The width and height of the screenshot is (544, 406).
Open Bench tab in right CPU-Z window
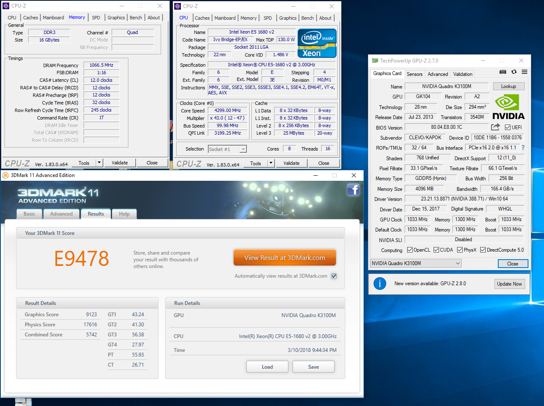pos(308,18)
